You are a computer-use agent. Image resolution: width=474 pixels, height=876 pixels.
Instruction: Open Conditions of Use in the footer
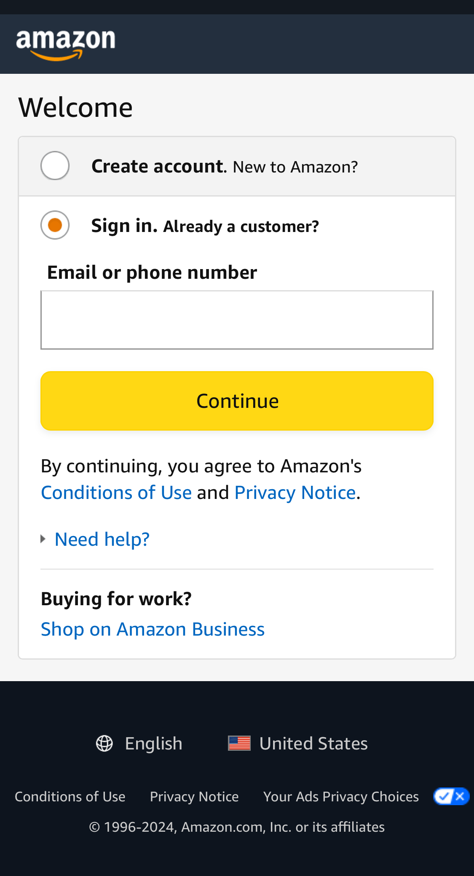[x=70, y=796]
